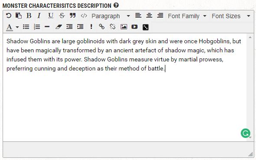Insert a blockquote with the quote icon
This screenshot has height=160, width=256.
[72, 16]
